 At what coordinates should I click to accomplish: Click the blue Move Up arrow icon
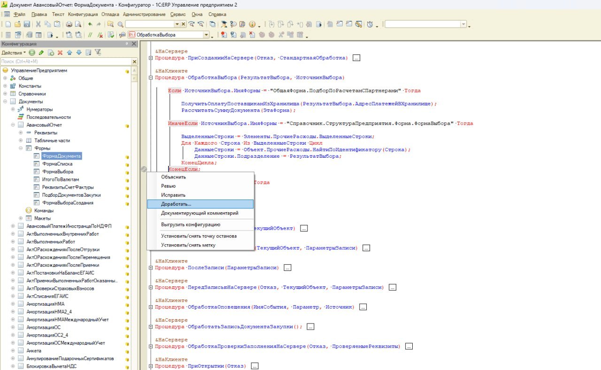69,53
